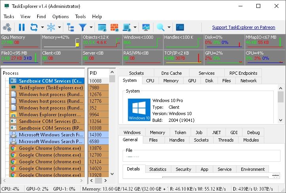The width and height of the screenshot is (286, 193).
Task: Toggle the process tree view icon
Action: click(70, 27)
